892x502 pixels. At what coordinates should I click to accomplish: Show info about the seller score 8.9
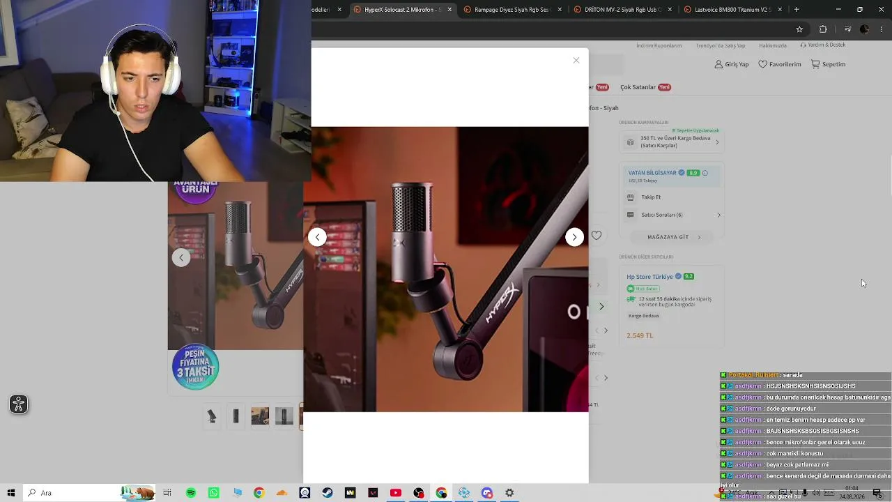705,173
